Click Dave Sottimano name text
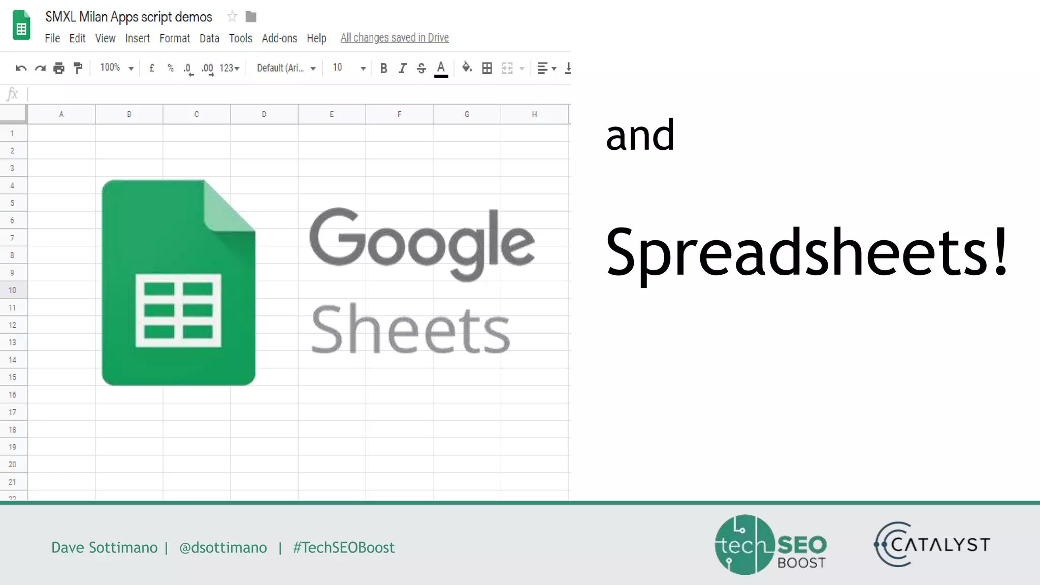This screenshot has height=585, width=1040. click(x=104, y=547)
